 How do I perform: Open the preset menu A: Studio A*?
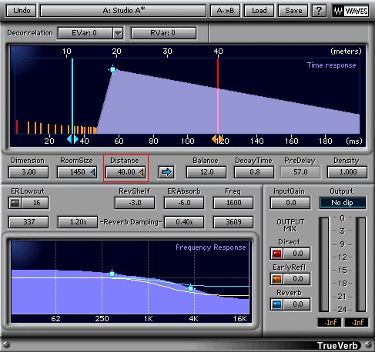(123, 11)
